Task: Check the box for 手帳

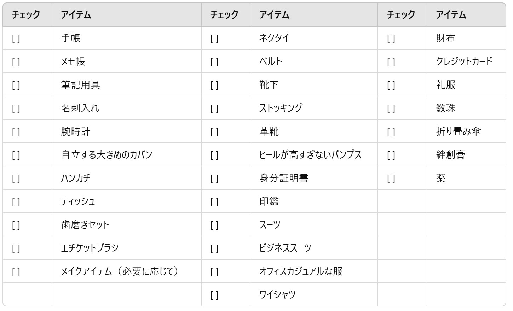Action: pos(16,39)
